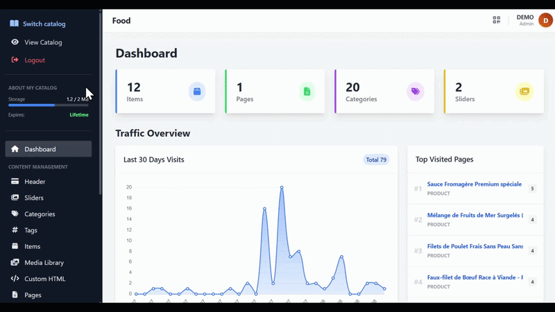The image size is (555, 312).
Task: Click the Header card icon in sidebar
Action: 15,181
